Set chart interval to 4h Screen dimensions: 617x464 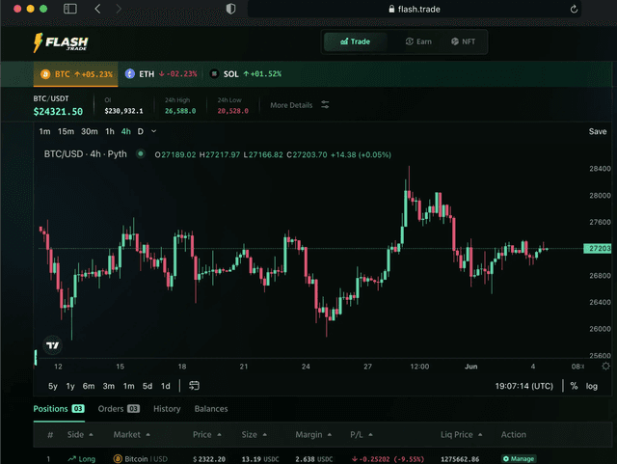(126, 131)
